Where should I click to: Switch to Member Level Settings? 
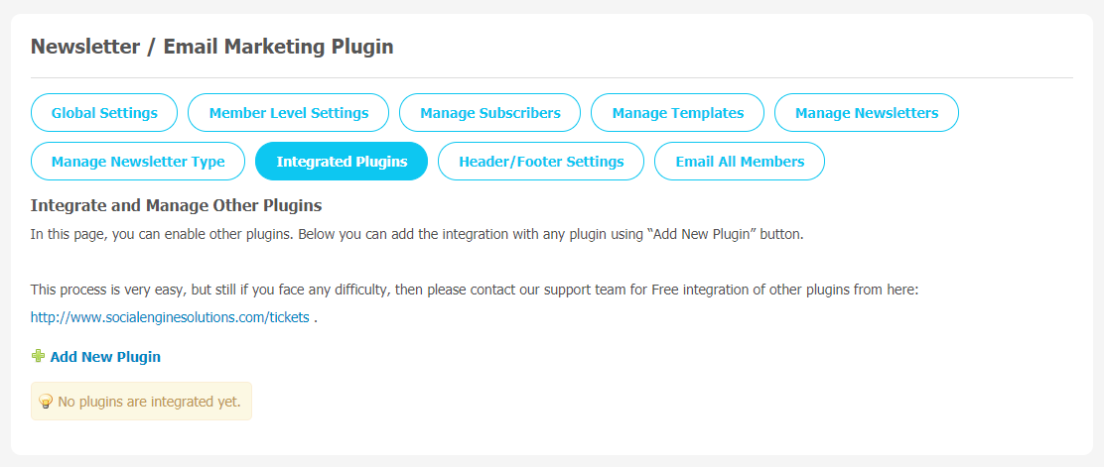(x=289, y=112)
